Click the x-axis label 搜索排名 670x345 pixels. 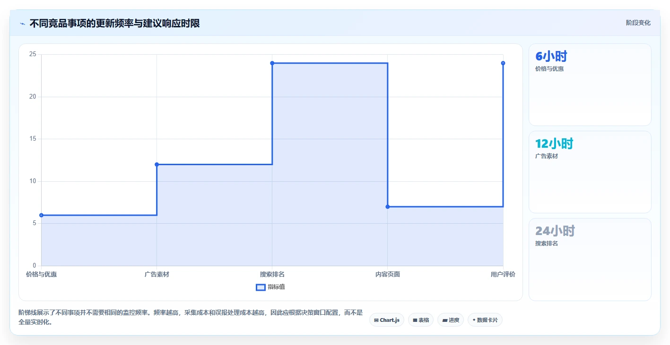[x=272, y=274]
